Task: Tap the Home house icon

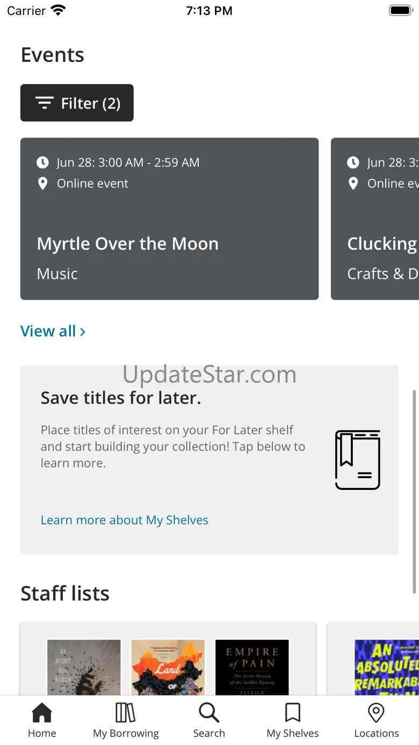Action: click(42, 713)
